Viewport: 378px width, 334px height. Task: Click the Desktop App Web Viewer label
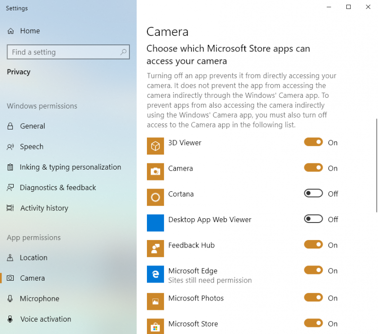click(x=210, y=220)
